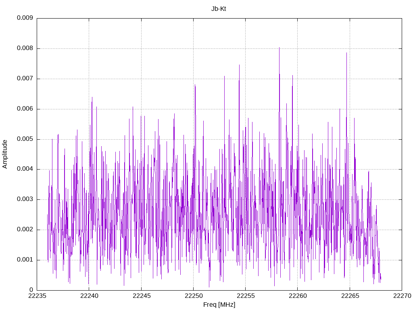
Task: Click the 0.007 y-axis tick label
Action: [x=25, y=79]
